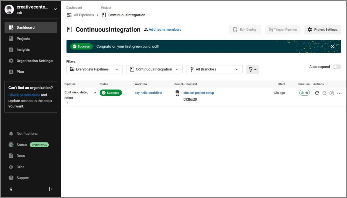The width and height of the screenshot is (347, 198).
Task: Click the 4s duration badge
Action: click(x=304, y=93)
